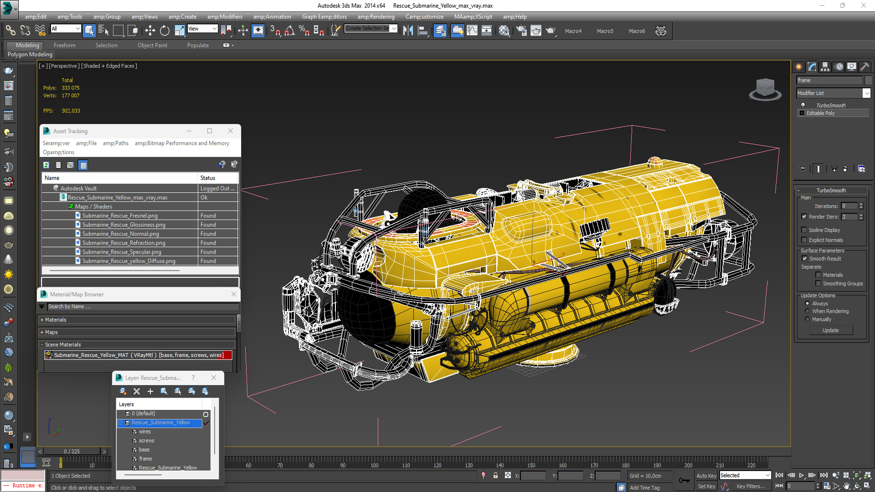Image resolution: width=875 pixels, height=492 pixels.
Task: Enable Separate by Materials checkbox
Action: (818, 275)
